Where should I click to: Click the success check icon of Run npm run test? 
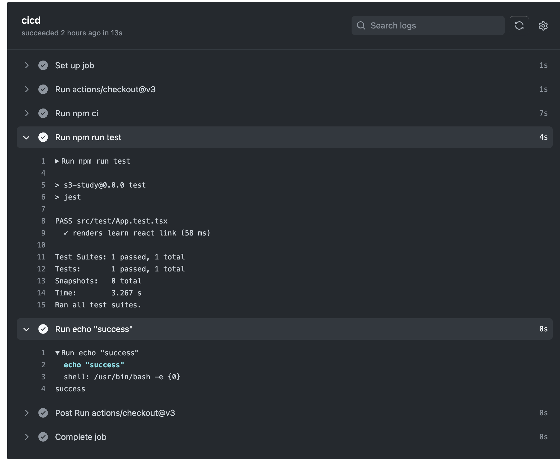[x=43, y=137]
